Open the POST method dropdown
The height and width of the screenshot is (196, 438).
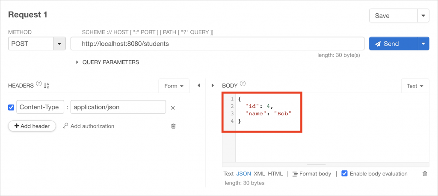click(x=59, y=44)
